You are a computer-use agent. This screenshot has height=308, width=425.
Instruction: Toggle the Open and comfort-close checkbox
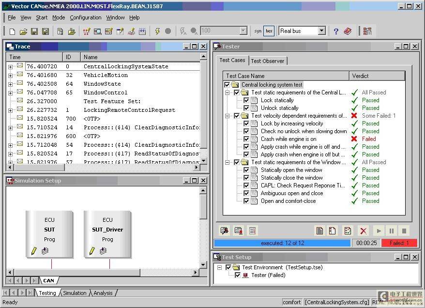(246, 201)
